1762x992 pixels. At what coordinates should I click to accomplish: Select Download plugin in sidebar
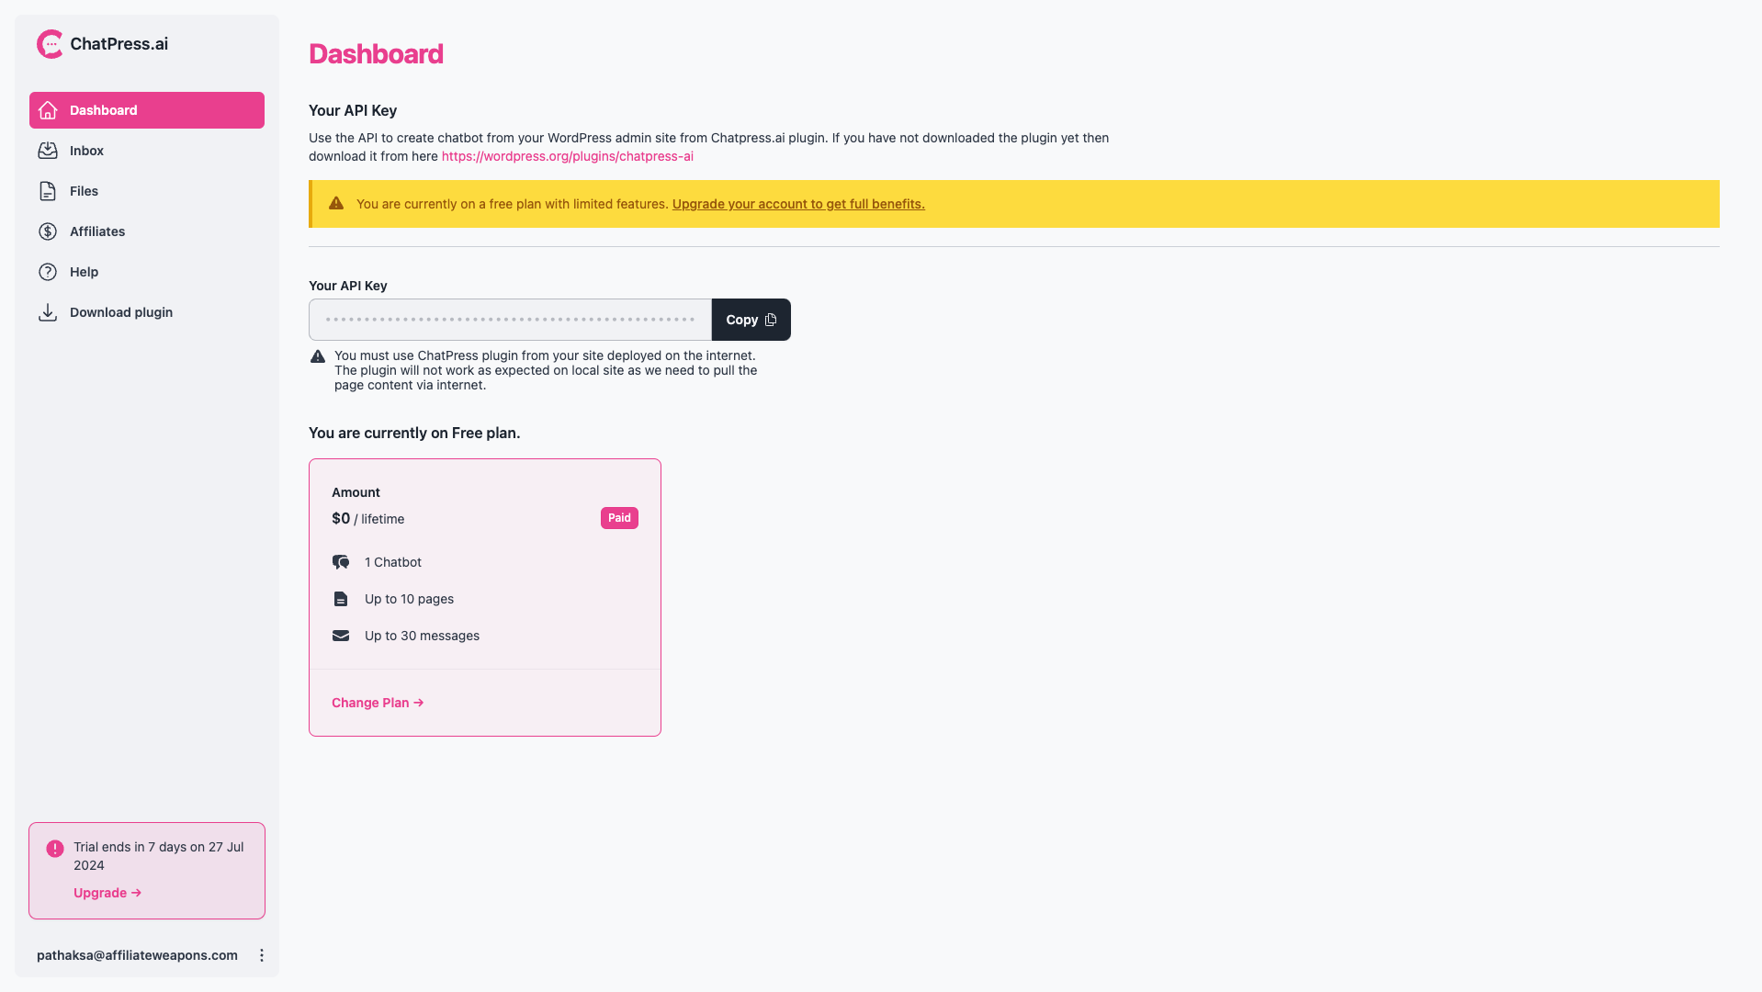121,312
